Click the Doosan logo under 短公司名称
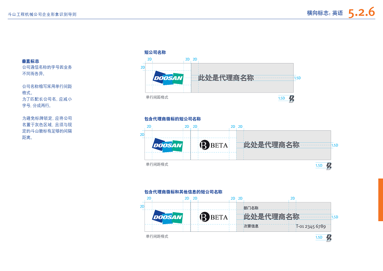383x271 pixels. coord(168,78)
